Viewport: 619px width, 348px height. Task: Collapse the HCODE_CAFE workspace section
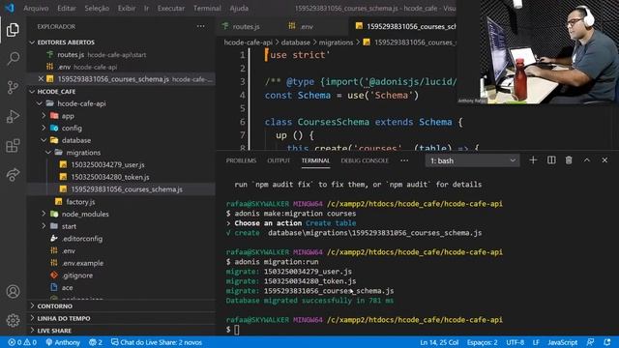tap(121, 92)
